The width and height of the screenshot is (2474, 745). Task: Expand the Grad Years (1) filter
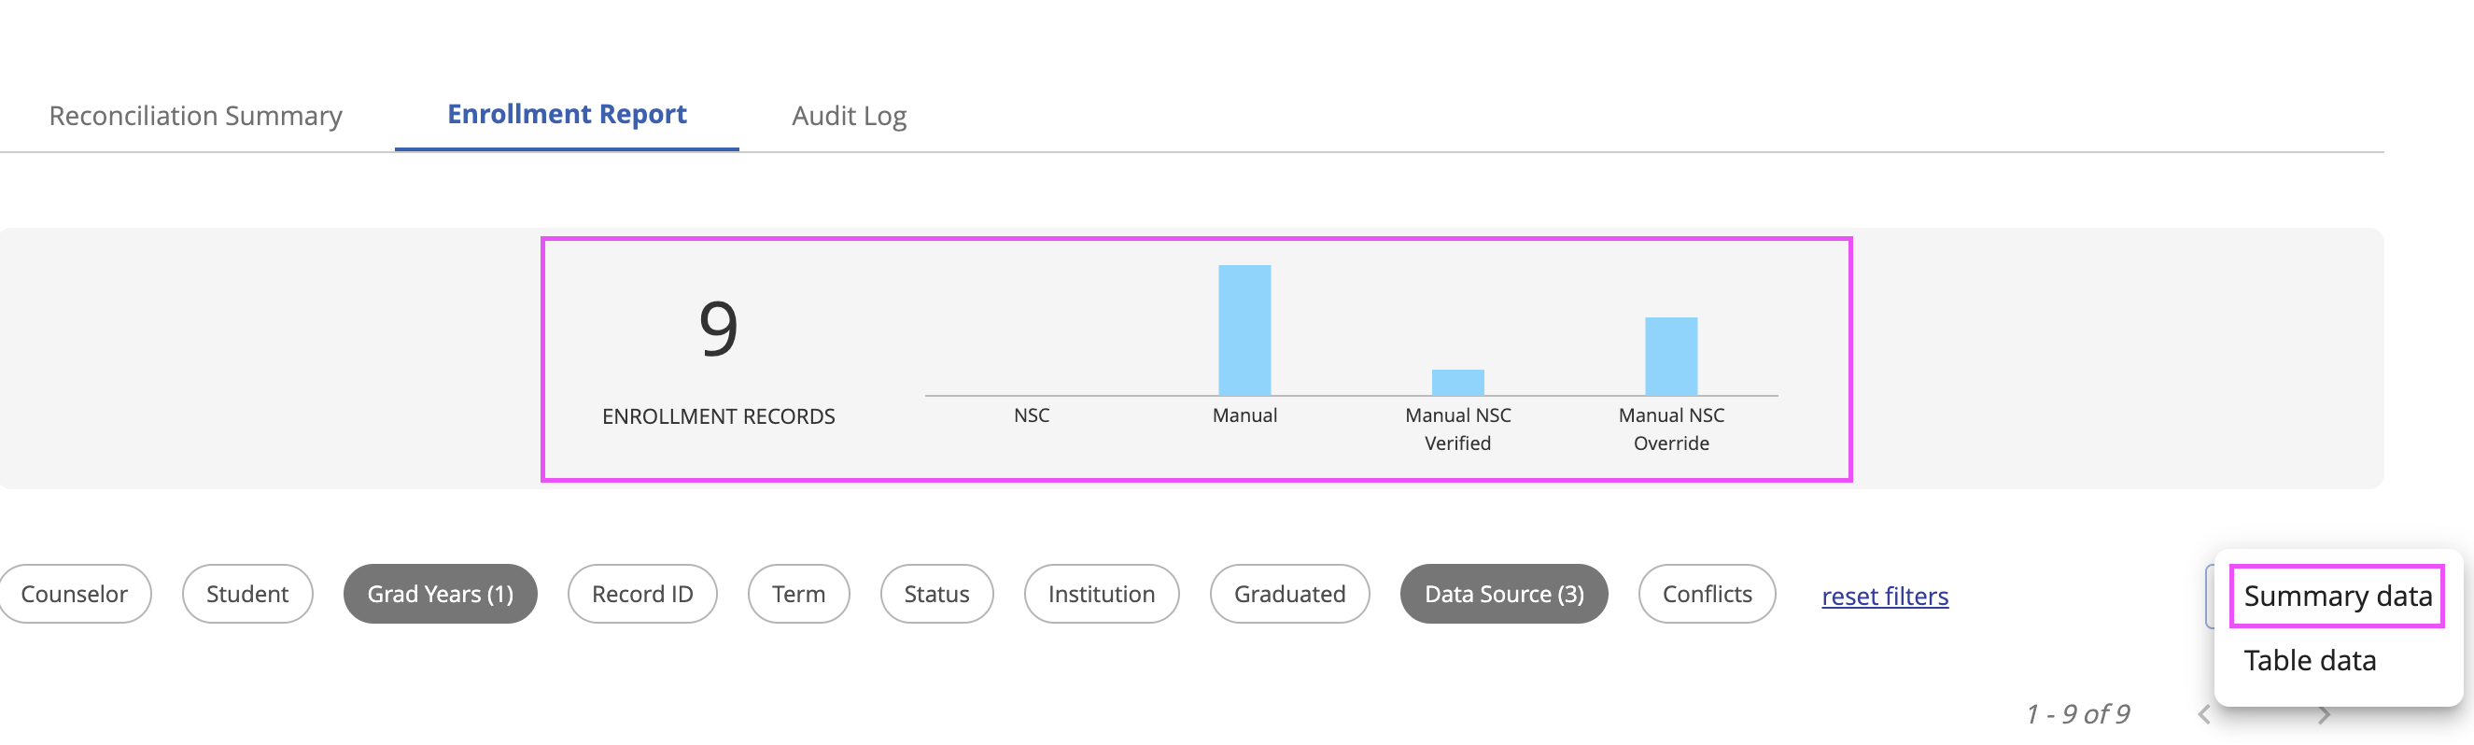[x=440, y=595]
